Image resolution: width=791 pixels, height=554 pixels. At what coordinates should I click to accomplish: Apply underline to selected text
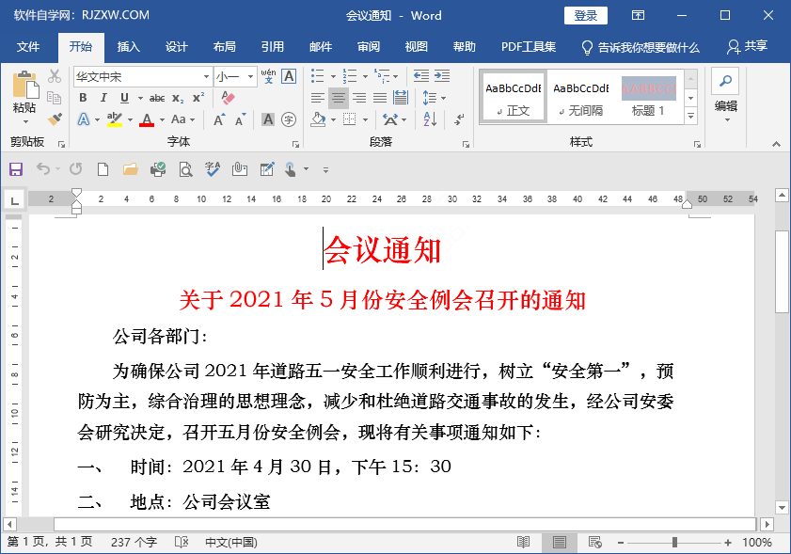(x=123, y=98)
